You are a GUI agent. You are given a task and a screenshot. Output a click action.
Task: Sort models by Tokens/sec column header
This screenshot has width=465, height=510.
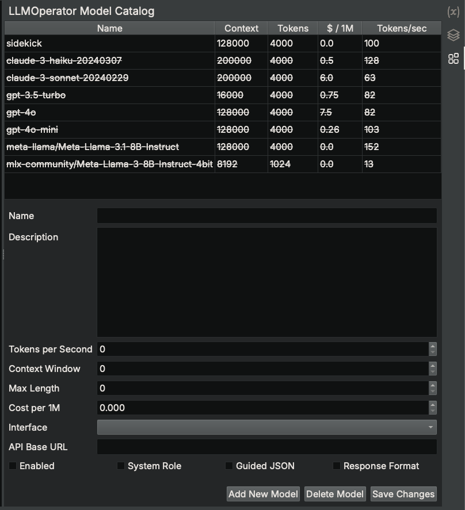pos(401,28)
